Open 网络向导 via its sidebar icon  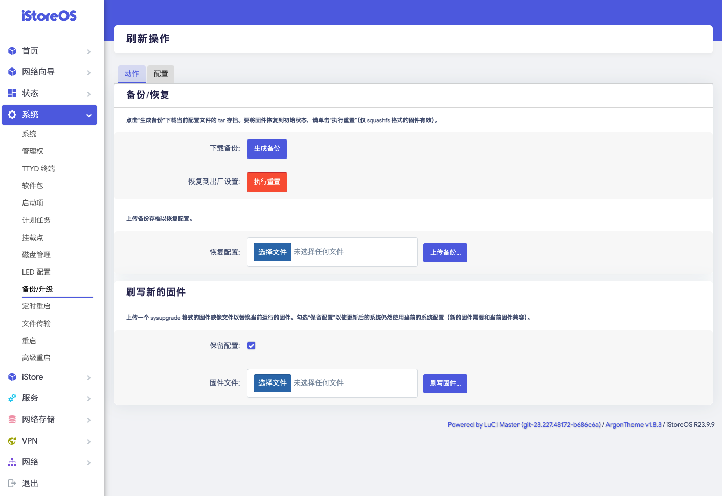[12, 72]
